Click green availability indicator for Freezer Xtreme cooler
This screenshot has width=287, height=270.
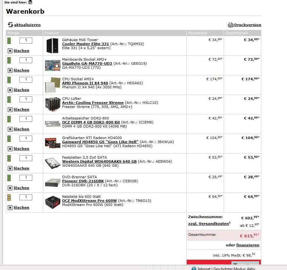[x=9, y=100]
